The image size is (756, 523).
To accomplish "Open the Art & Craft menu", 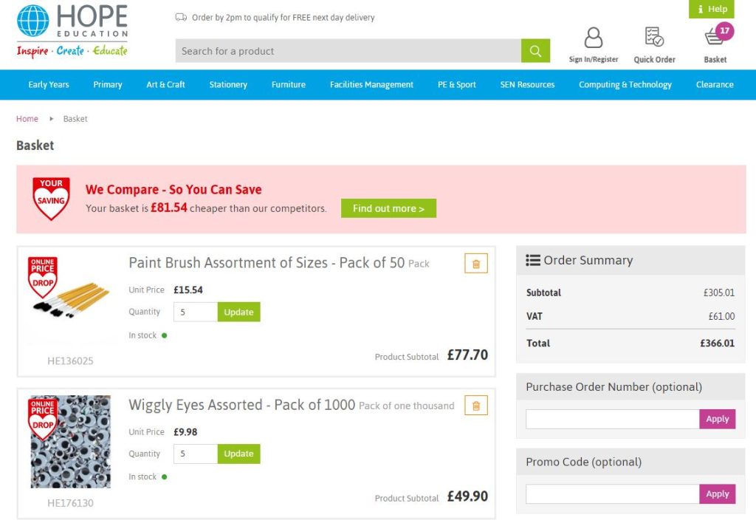I will pyautogui.click(x=165, y=84).
